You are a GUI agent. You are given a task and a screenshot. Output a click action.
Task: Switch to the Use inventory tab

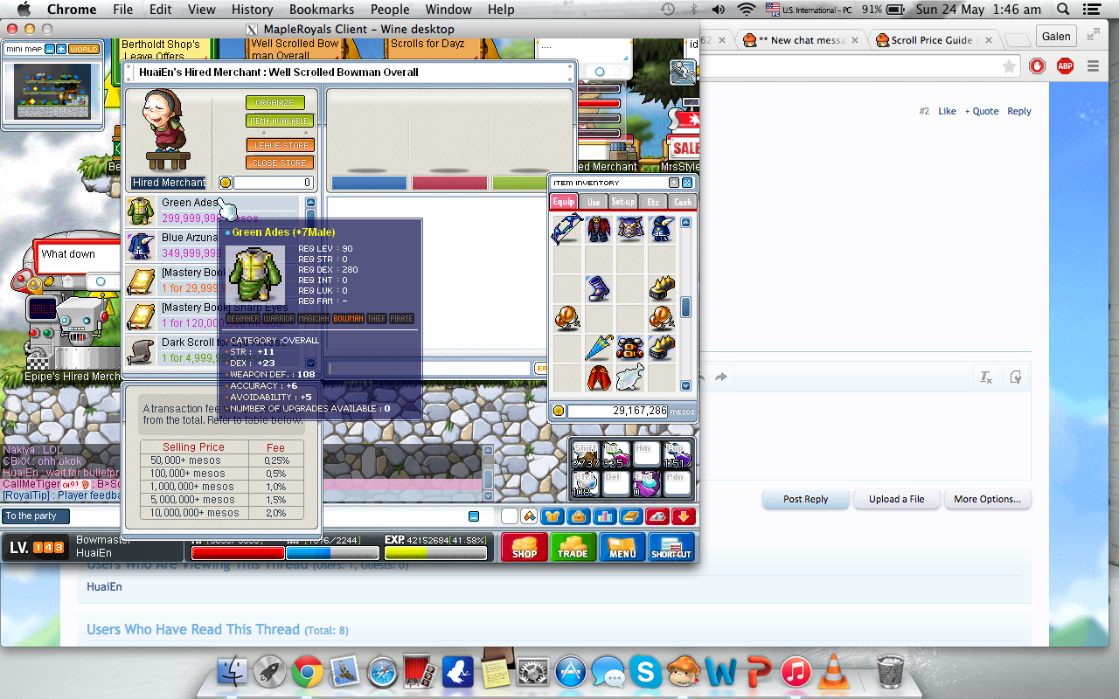tap(594, 202)
